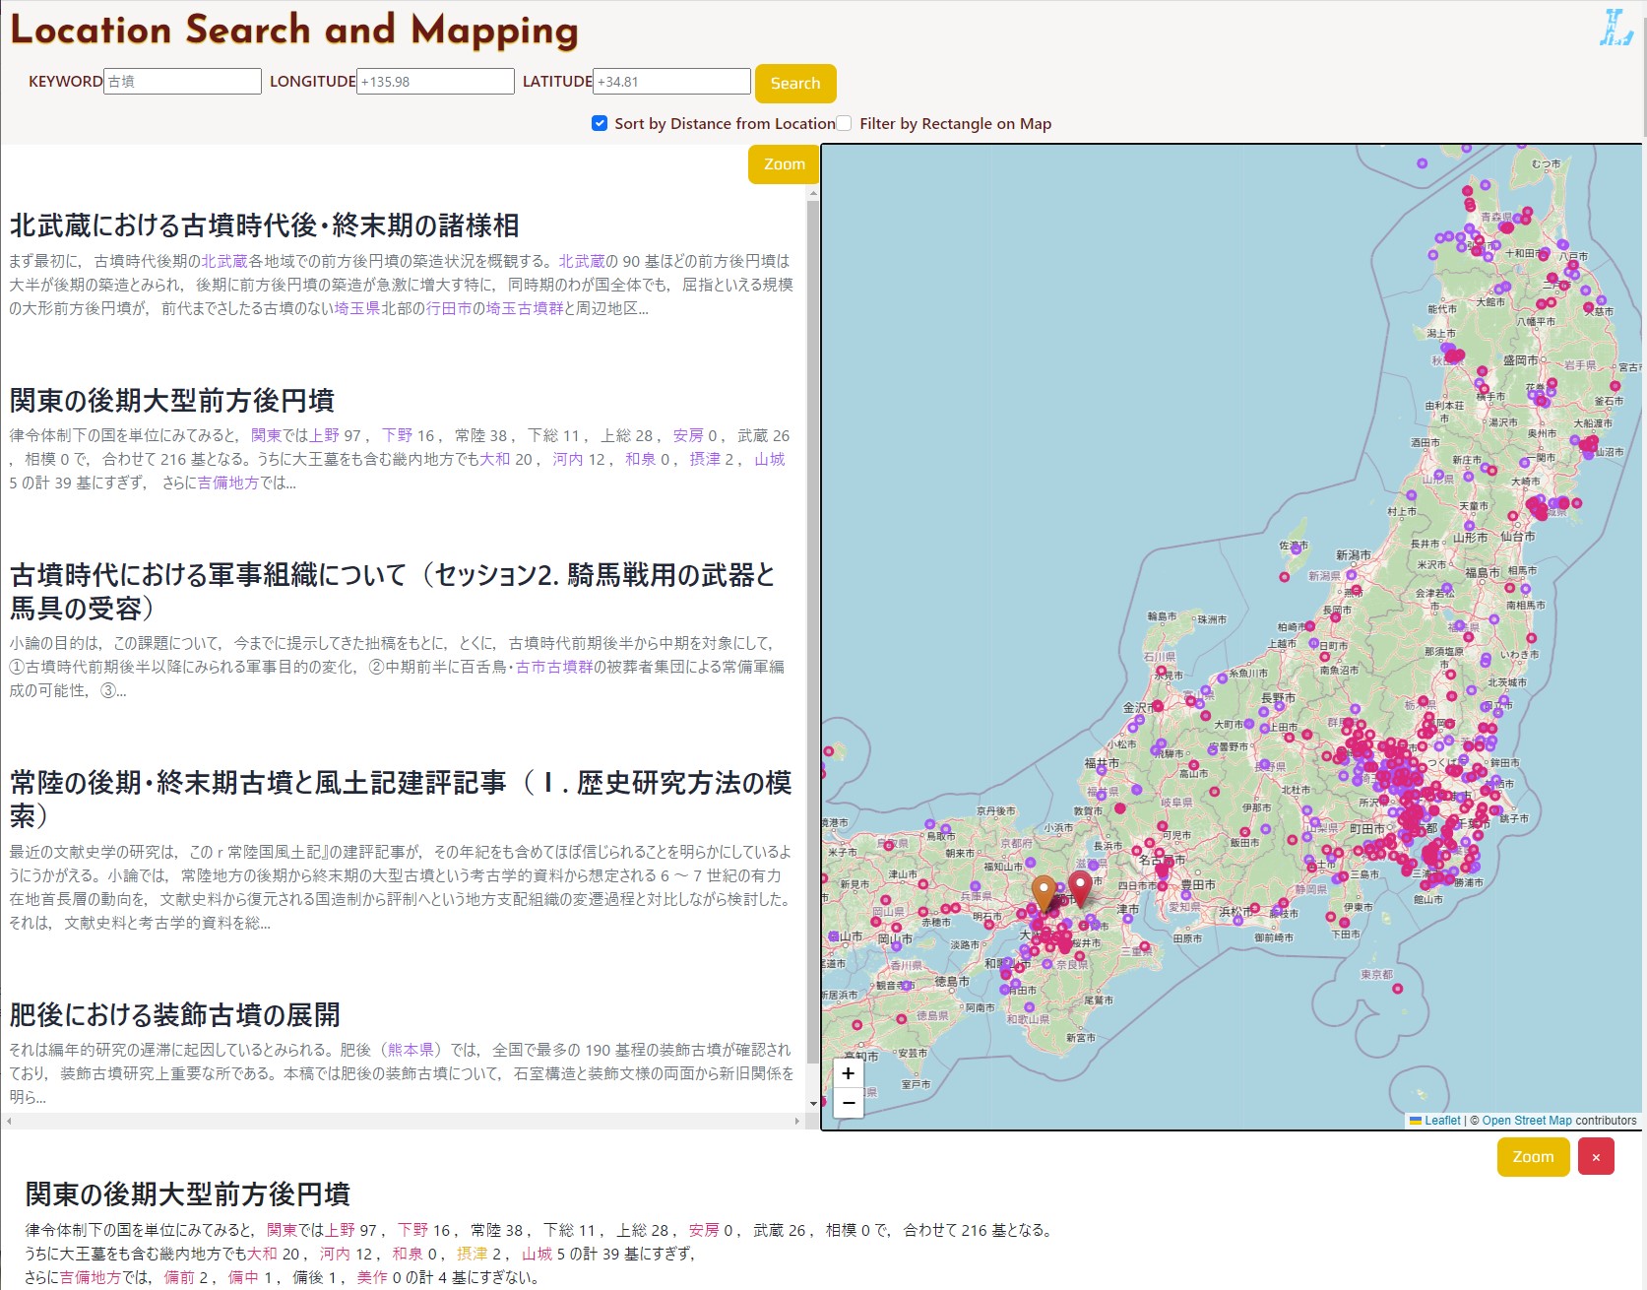
Task: Click the Zoom button above results list
Action: tap(784, 164)
